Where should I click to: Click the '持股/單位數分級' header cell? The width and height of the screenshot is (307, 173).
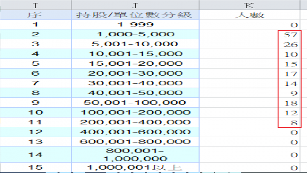tap(135, 15)
